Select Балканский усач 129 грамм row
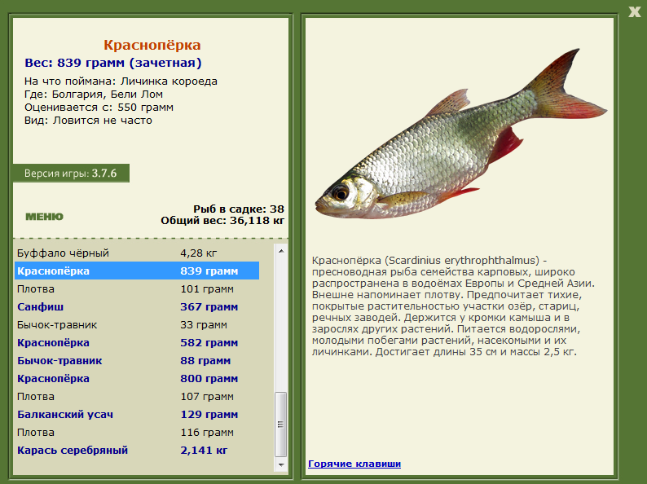 (137, 414)
